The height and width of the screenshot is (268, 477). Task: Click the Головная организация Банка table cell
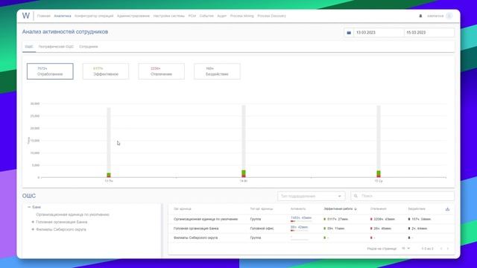[x=196, y=229]
